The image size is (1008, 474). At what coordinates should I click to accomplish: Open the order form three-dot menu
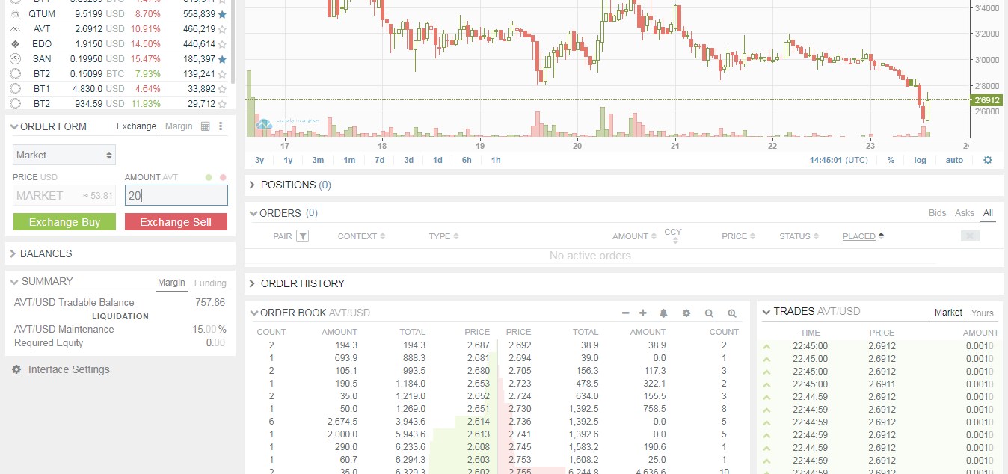(x=221, y=126)
